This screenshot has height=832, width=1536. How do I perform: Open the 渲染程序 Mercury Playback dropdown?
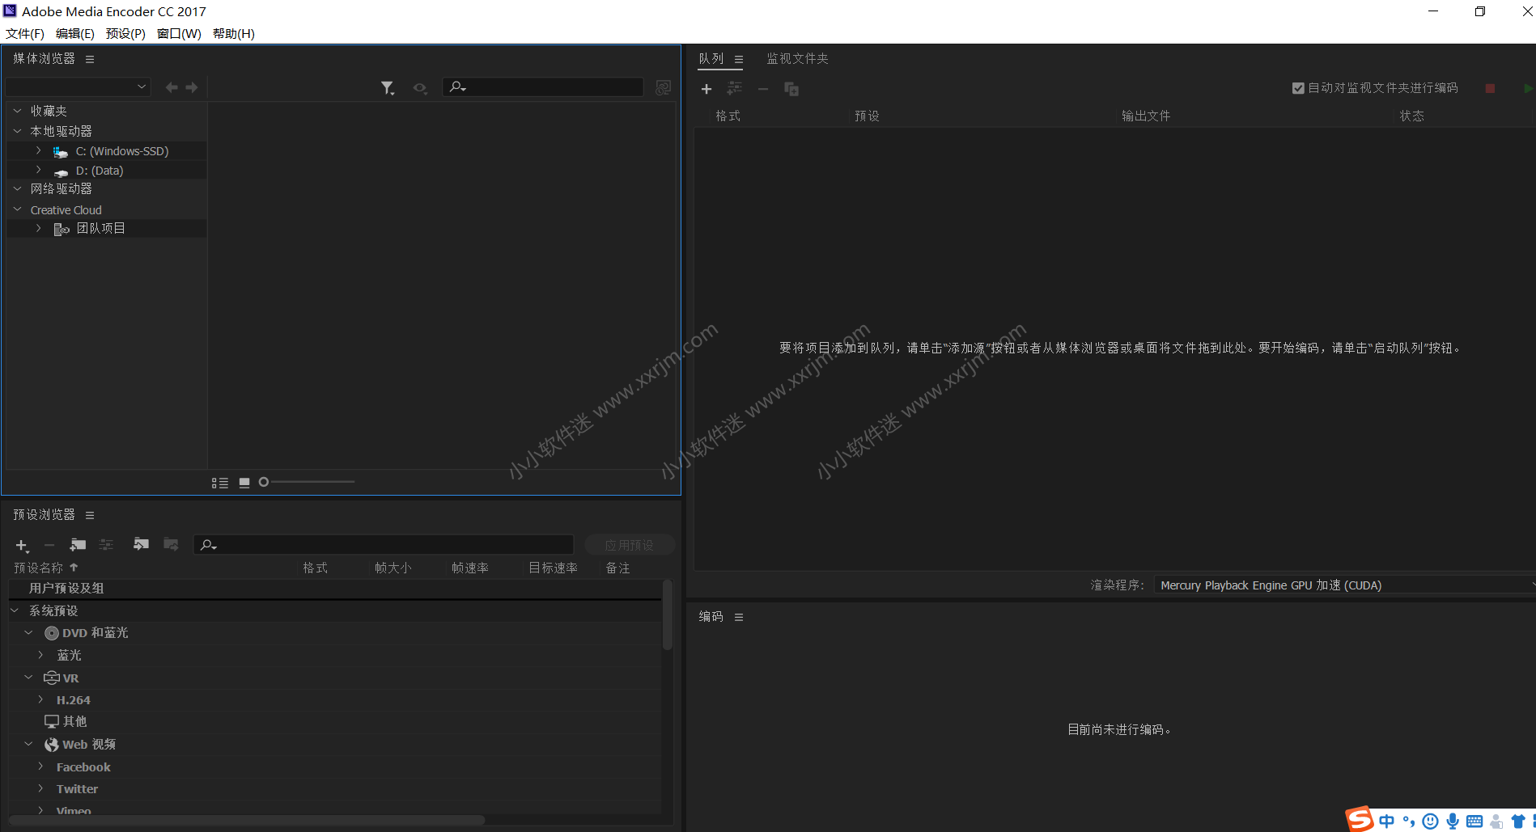(x=1346, y=585)
